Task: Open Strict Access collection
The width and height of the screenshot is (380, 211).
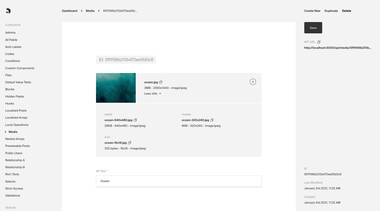Action: (14, 189)
